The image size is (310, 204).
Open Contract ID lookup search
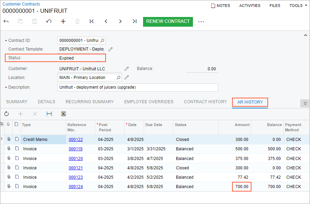(x=103, y=41)
